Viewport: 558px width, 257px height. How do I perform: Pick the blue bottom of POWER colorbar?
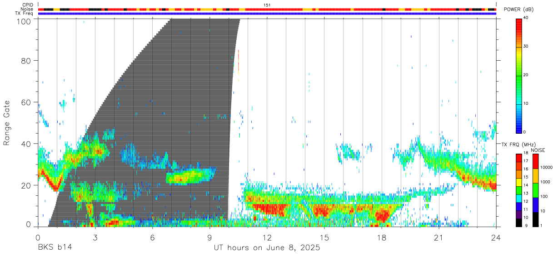point(518,128)
